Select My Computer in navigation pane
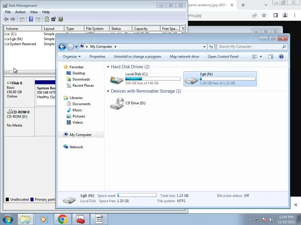The height and width of the screenshot is (225, 301). click(81, 135)
